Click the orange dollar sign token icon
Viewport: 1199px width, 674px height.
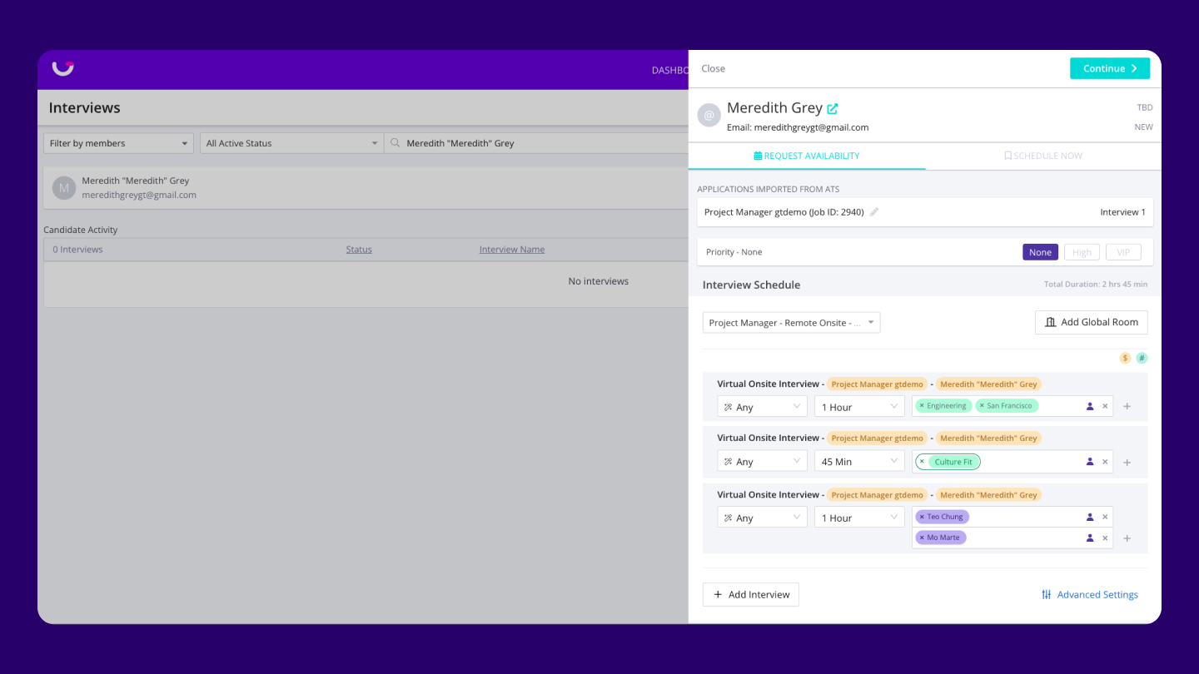tap(1125, 358)
